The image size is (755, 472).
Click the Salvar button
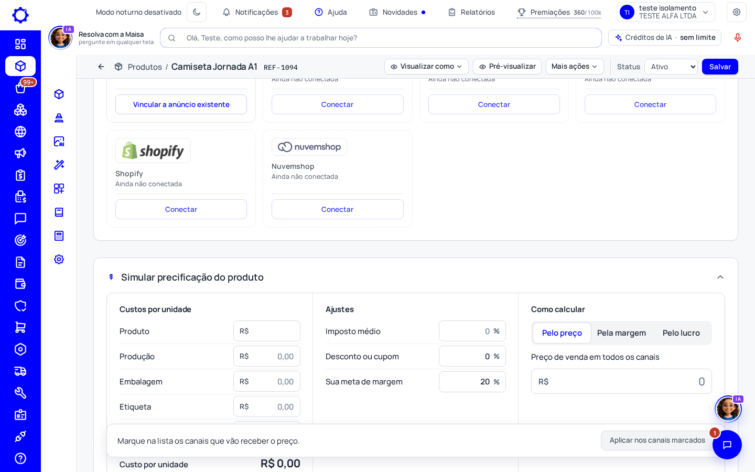(x=720, y=67)
